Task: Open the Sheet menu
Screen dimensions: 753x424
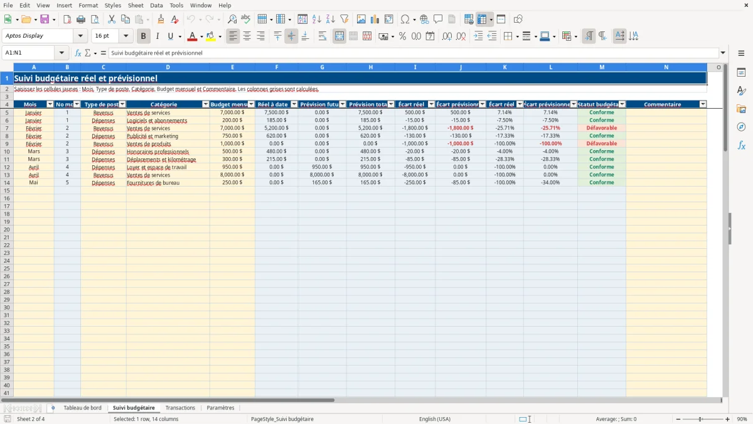Action: tap(136, 5)
